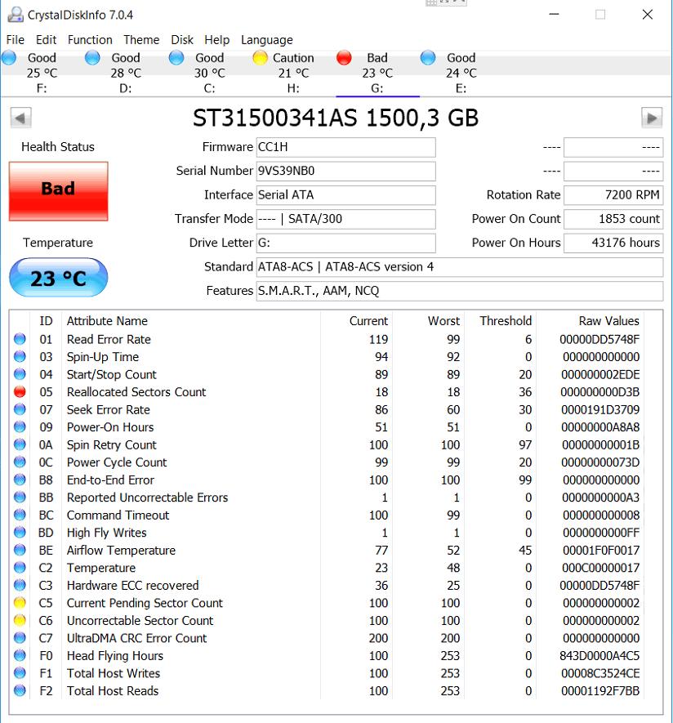
Task: Click the Drive Letter G: field
Action: (345, 243)
